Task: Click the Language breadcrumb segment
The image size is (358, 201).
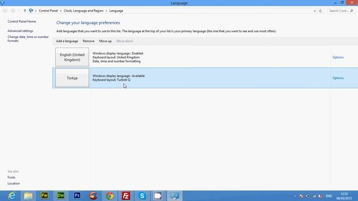Action: (116, 11)
